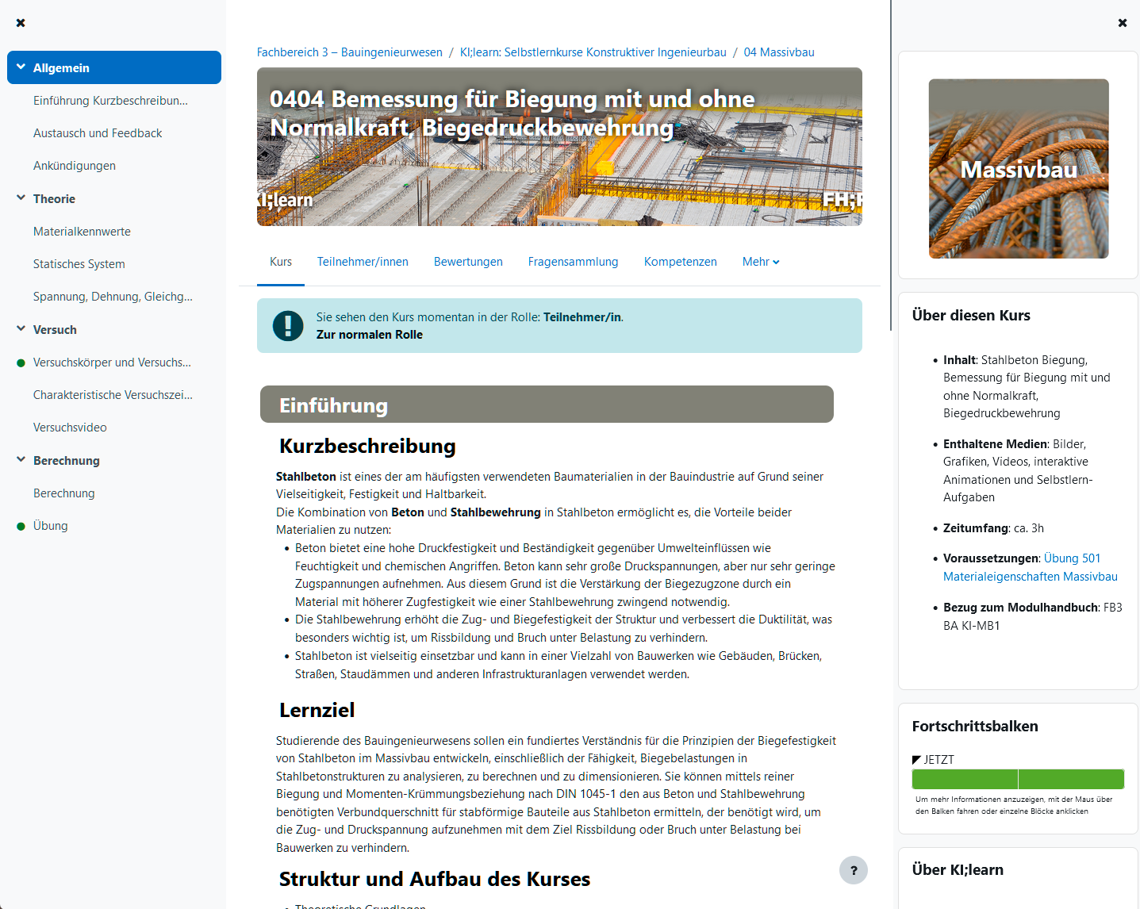Open the Übung 501 prerequisite link

click(1073, 558)
